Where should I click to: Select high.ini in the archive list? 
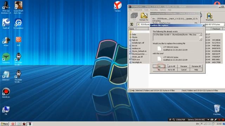(135, 40)
